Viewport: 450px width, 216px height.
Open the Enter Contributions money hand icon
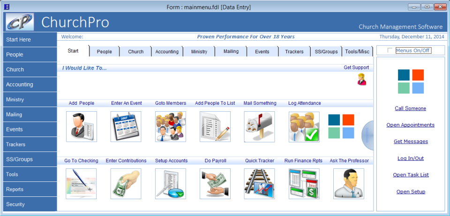[x=126, y=184]
